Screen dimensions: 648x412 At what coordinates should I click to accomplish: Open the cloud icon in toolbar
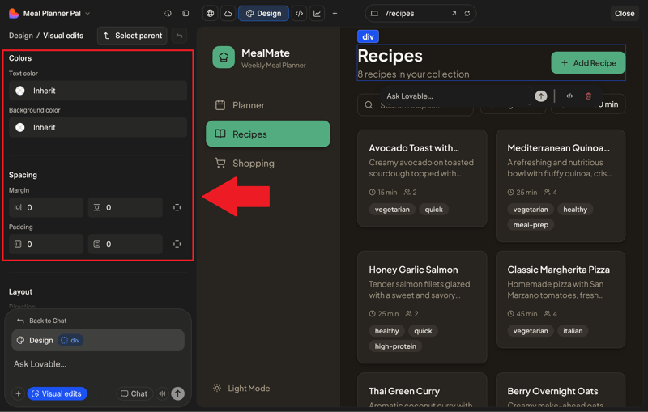[228, 14]
